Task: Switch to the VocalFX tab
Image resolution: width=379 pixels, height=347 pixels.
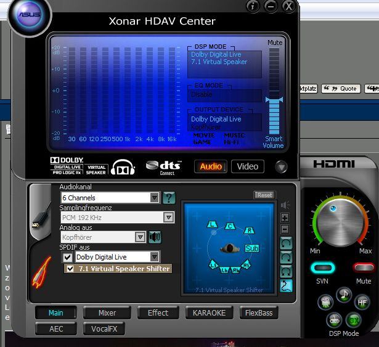Action: [104, 329]
